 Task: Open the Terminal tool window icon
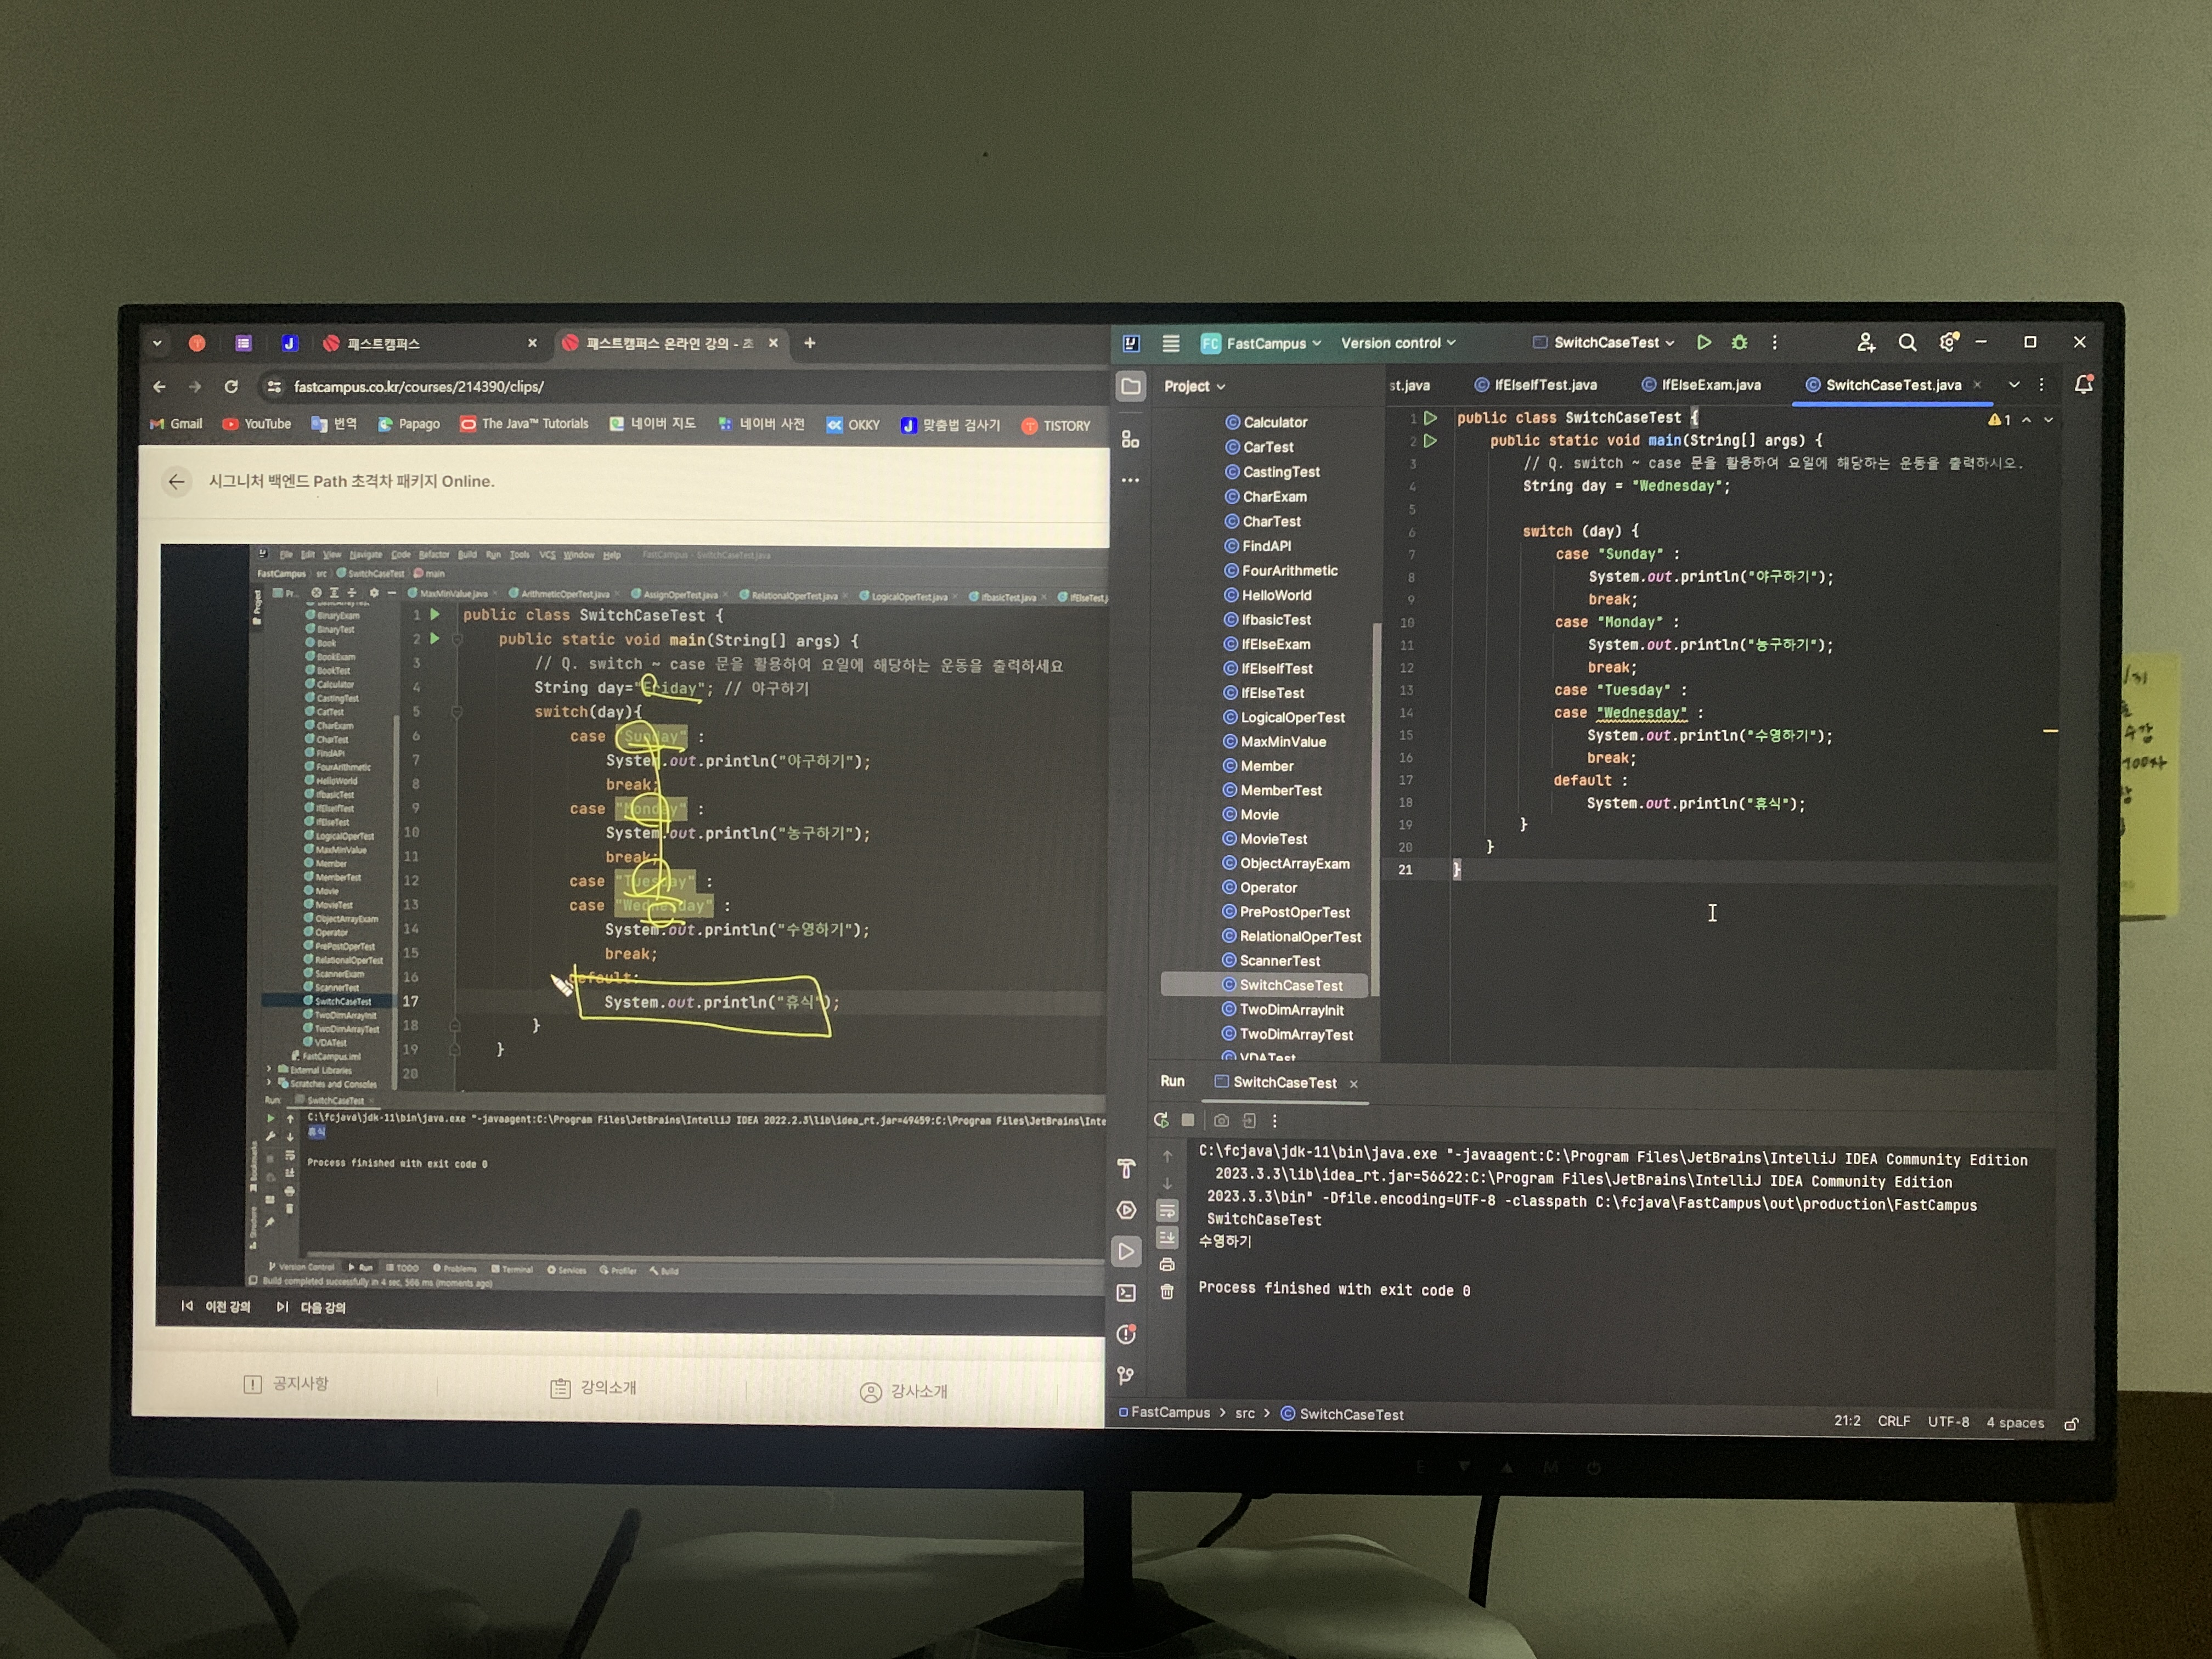coord(1126,1292)
